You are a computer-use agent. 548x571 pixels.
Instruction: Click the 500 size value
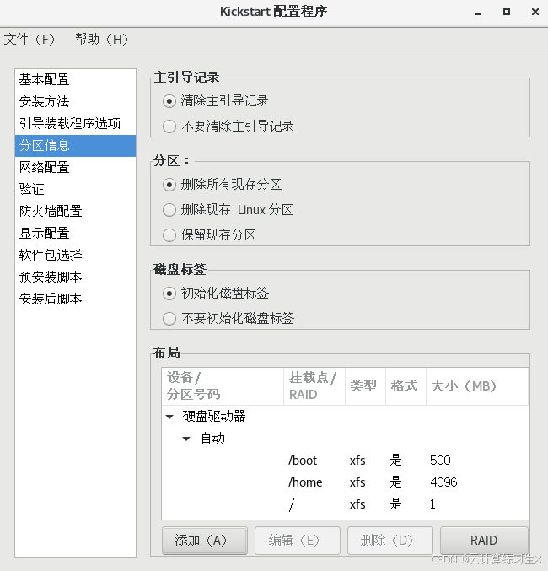point(440,461)
